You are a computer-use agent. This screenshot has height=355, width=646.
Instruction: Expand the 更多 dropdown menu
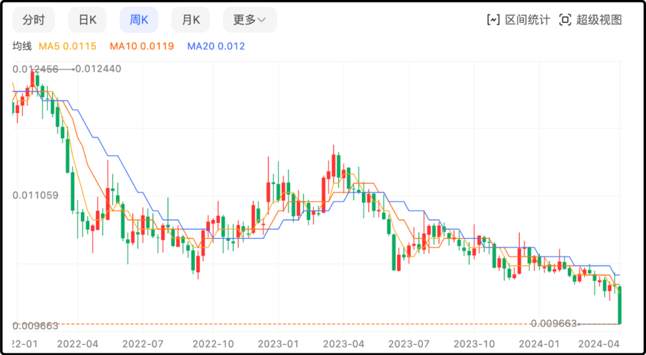pos(249,20)
